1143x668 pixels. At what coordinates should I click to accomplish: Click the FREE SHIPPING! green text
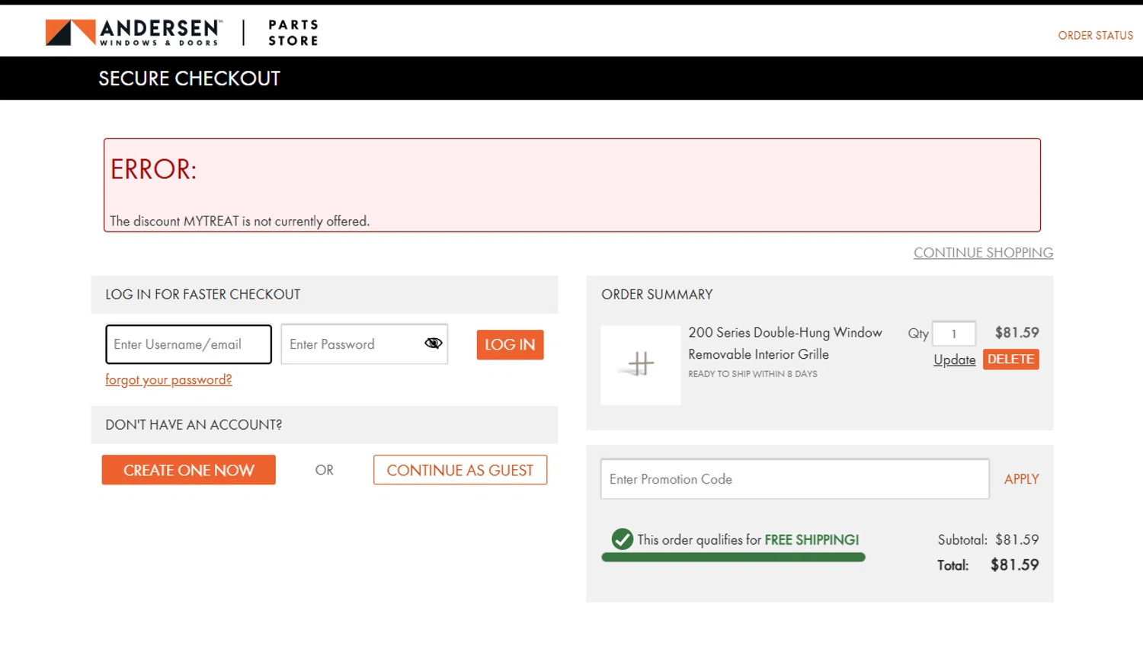click(x=812, y=539)
